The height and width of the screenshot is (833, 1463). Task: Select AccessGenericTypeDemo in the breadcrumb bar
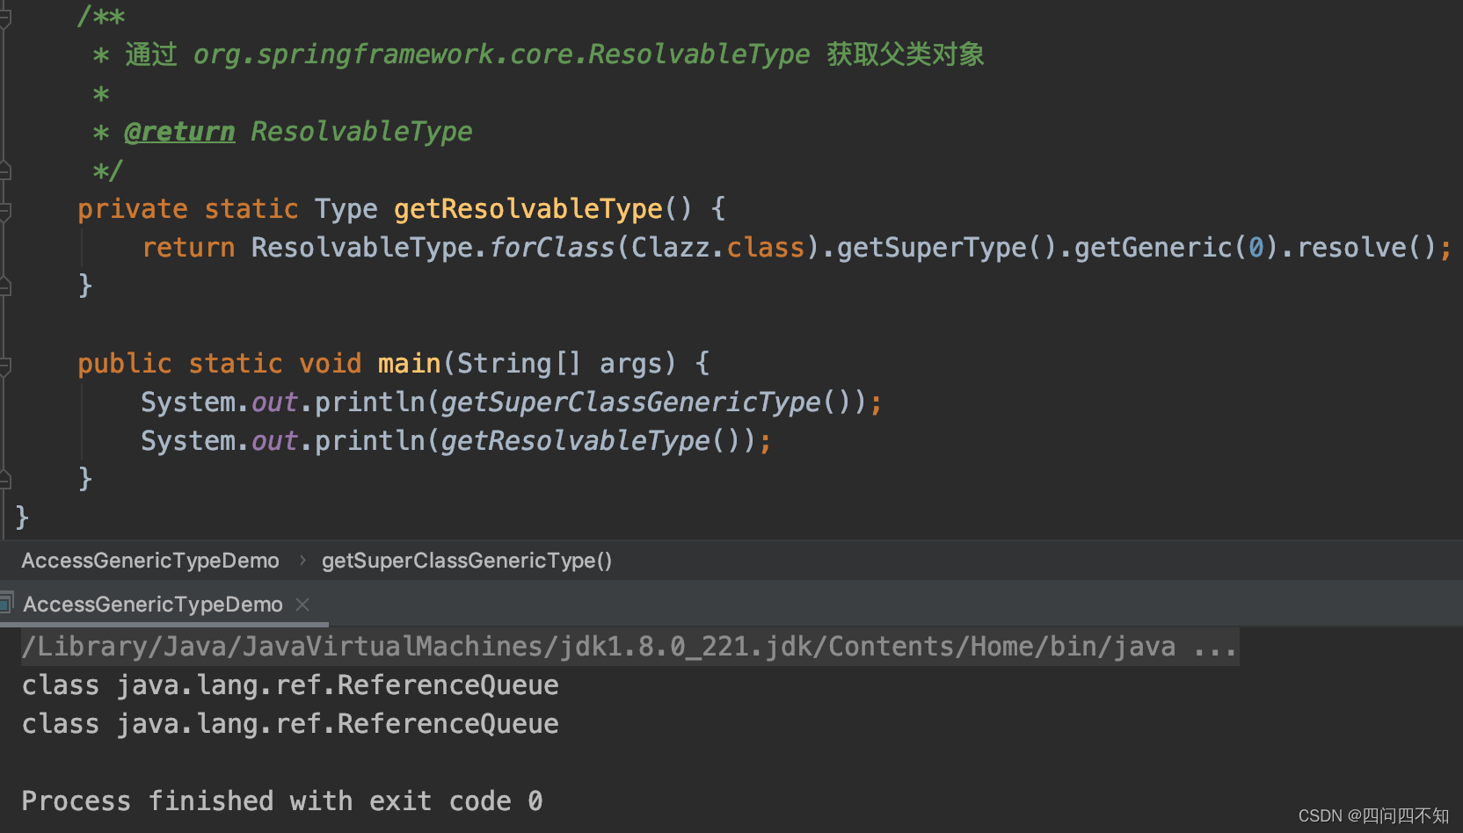[x=149, y=560]
